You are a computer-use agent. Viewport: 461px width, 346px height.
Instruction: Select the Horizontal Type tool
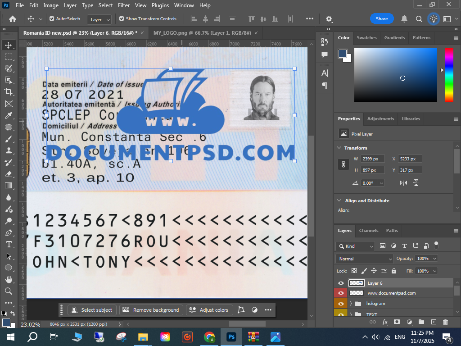click(x=9, y=244)
